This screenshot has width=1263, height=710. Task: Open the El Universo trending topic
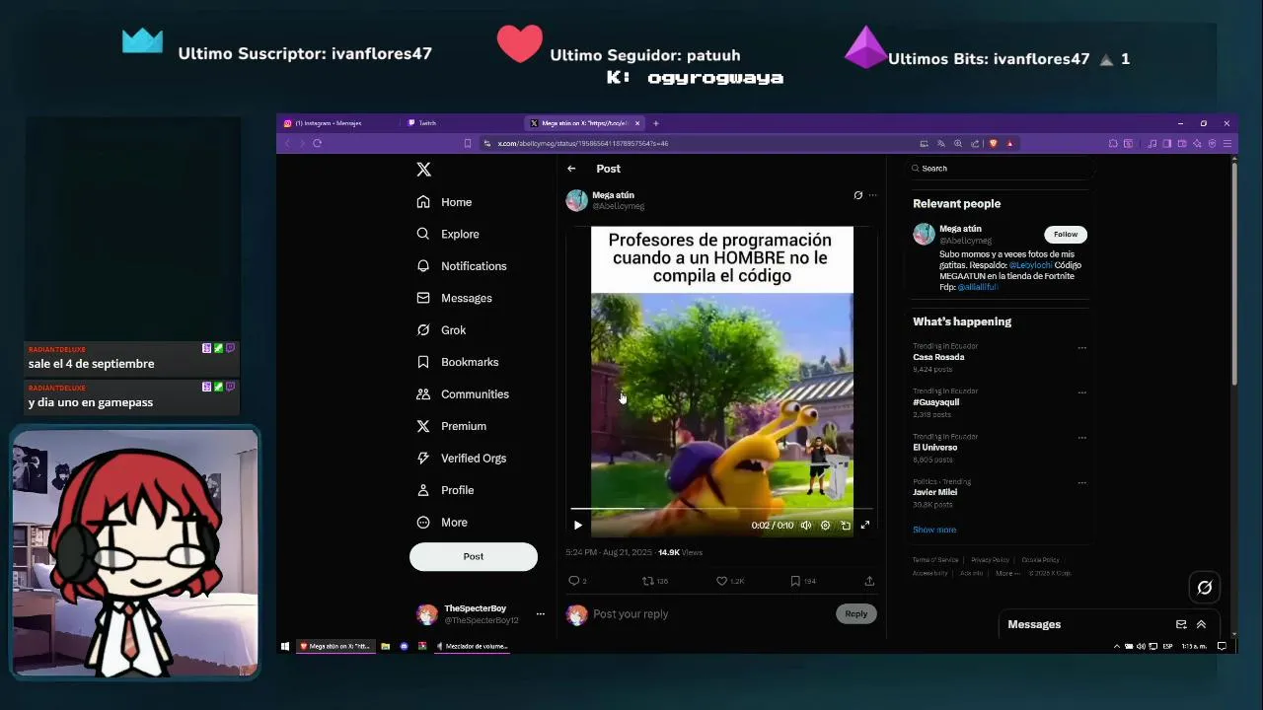(x=934, y=448)
